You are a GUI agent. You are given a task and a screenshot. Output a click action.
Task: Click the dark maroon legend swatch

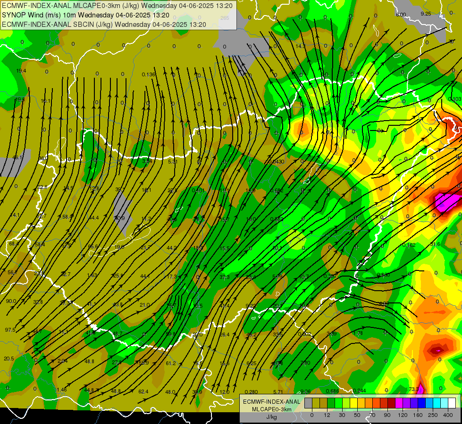pyautogui.click(x=392, y=403)
